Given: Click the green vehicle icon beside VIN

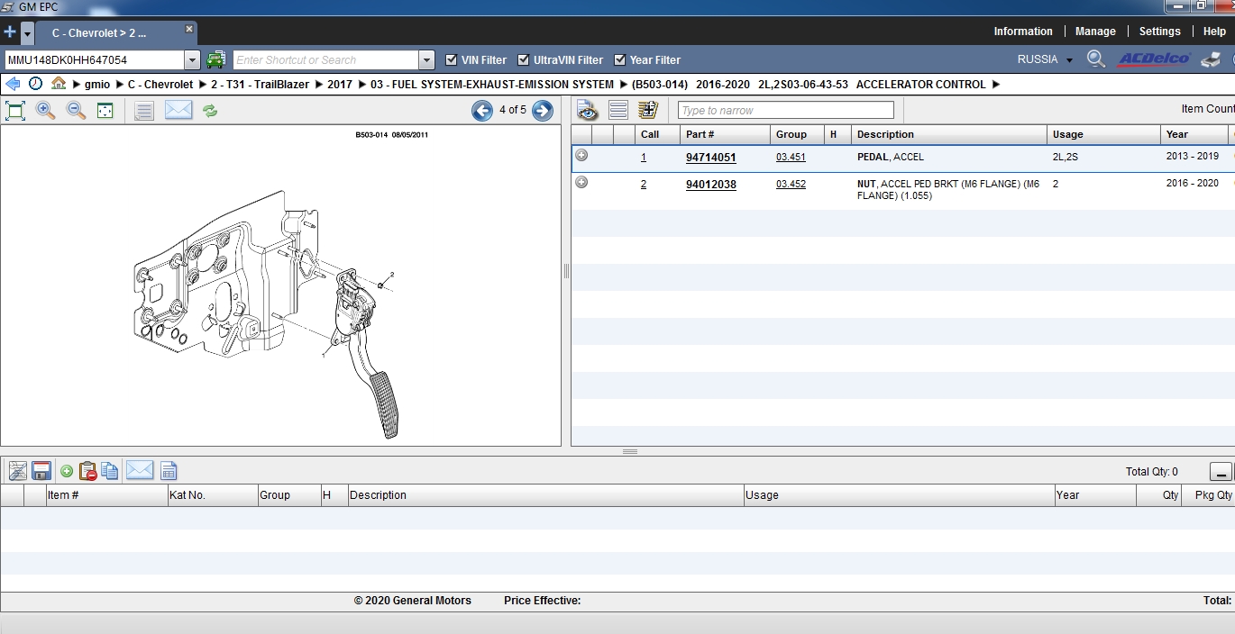Looking at the screenshot, I should [x=215, y=60].
